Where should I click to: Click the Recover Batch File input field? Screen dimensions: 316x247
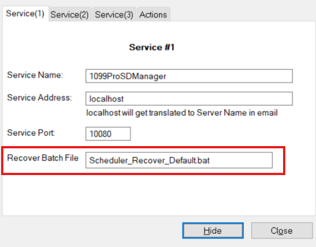pyautogui.click(x=179, y=160)
